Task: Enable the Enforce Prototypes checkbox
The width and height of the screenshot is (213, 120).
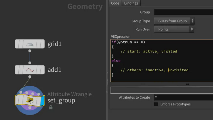Action: click(x=156, y=104)
